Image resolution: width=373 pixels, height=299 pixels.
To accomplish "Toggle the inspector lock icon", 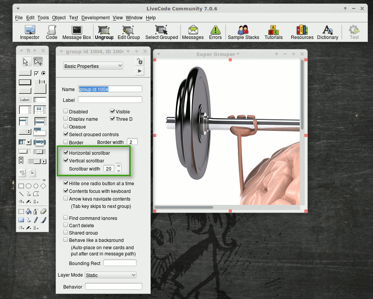I will (139, 62).
